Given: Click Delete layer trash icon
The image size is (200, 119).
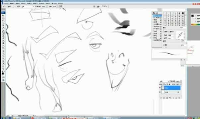Looking at the screenshot, I should tap(179, 98).
